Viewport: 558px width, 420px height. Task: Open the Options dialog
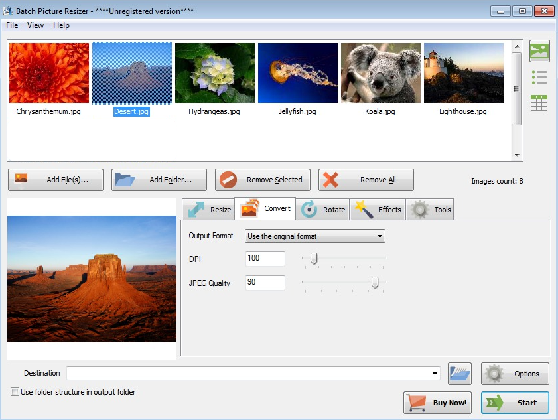(x=515, y=374)
